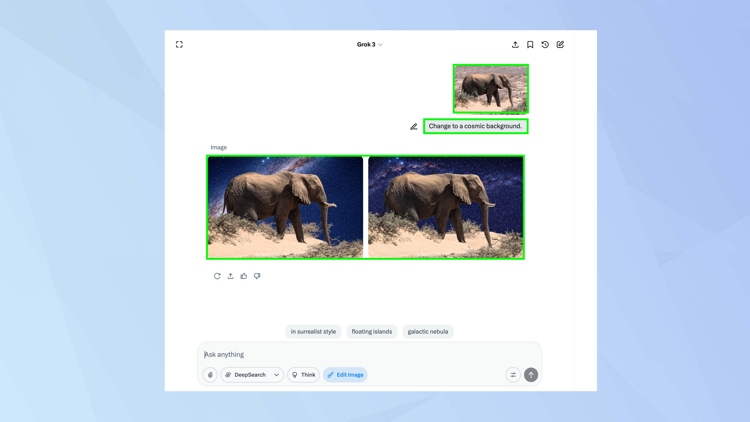The image size is (750, 422).
Task: Toggle the DeepSearch mode
Action: [x=246, y=375]
